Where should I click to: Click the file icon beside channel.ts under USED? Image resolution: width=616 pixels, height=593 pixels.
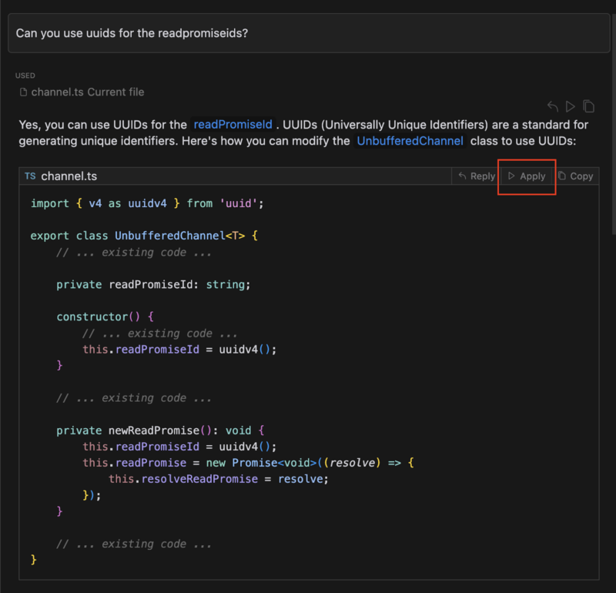(x=23, y=92)
